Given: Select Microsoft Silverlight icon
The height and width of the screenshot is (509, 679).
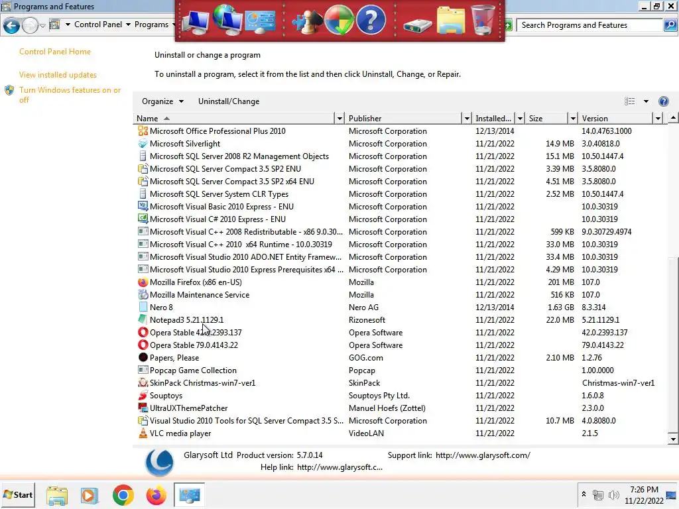Looking at the screenshot, I should (x=143, y=144).
